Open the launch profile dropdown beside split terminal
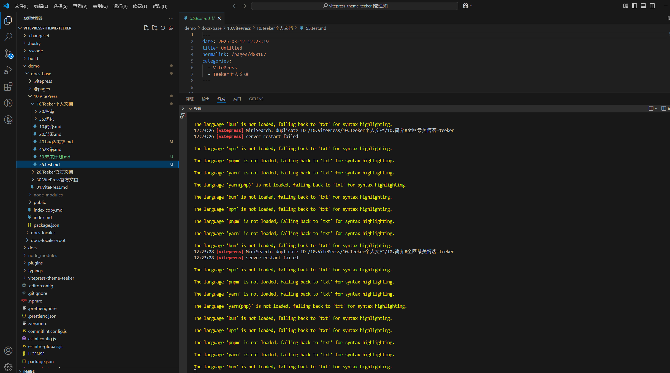The height and width of the screenshot is (373, 670). point(656,109)
